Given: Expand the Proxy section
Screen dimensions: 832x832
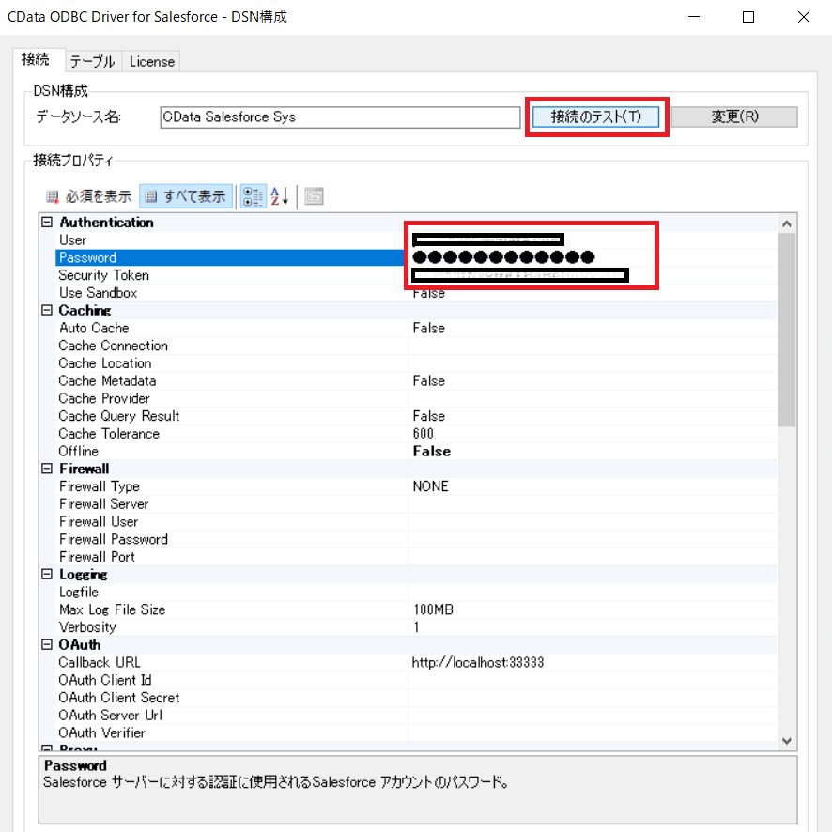Looking at the screenshot, I should [45, 745].
